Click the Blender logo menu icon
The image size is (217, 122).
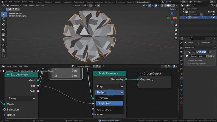pyautogui.click(x=2, y=2)
